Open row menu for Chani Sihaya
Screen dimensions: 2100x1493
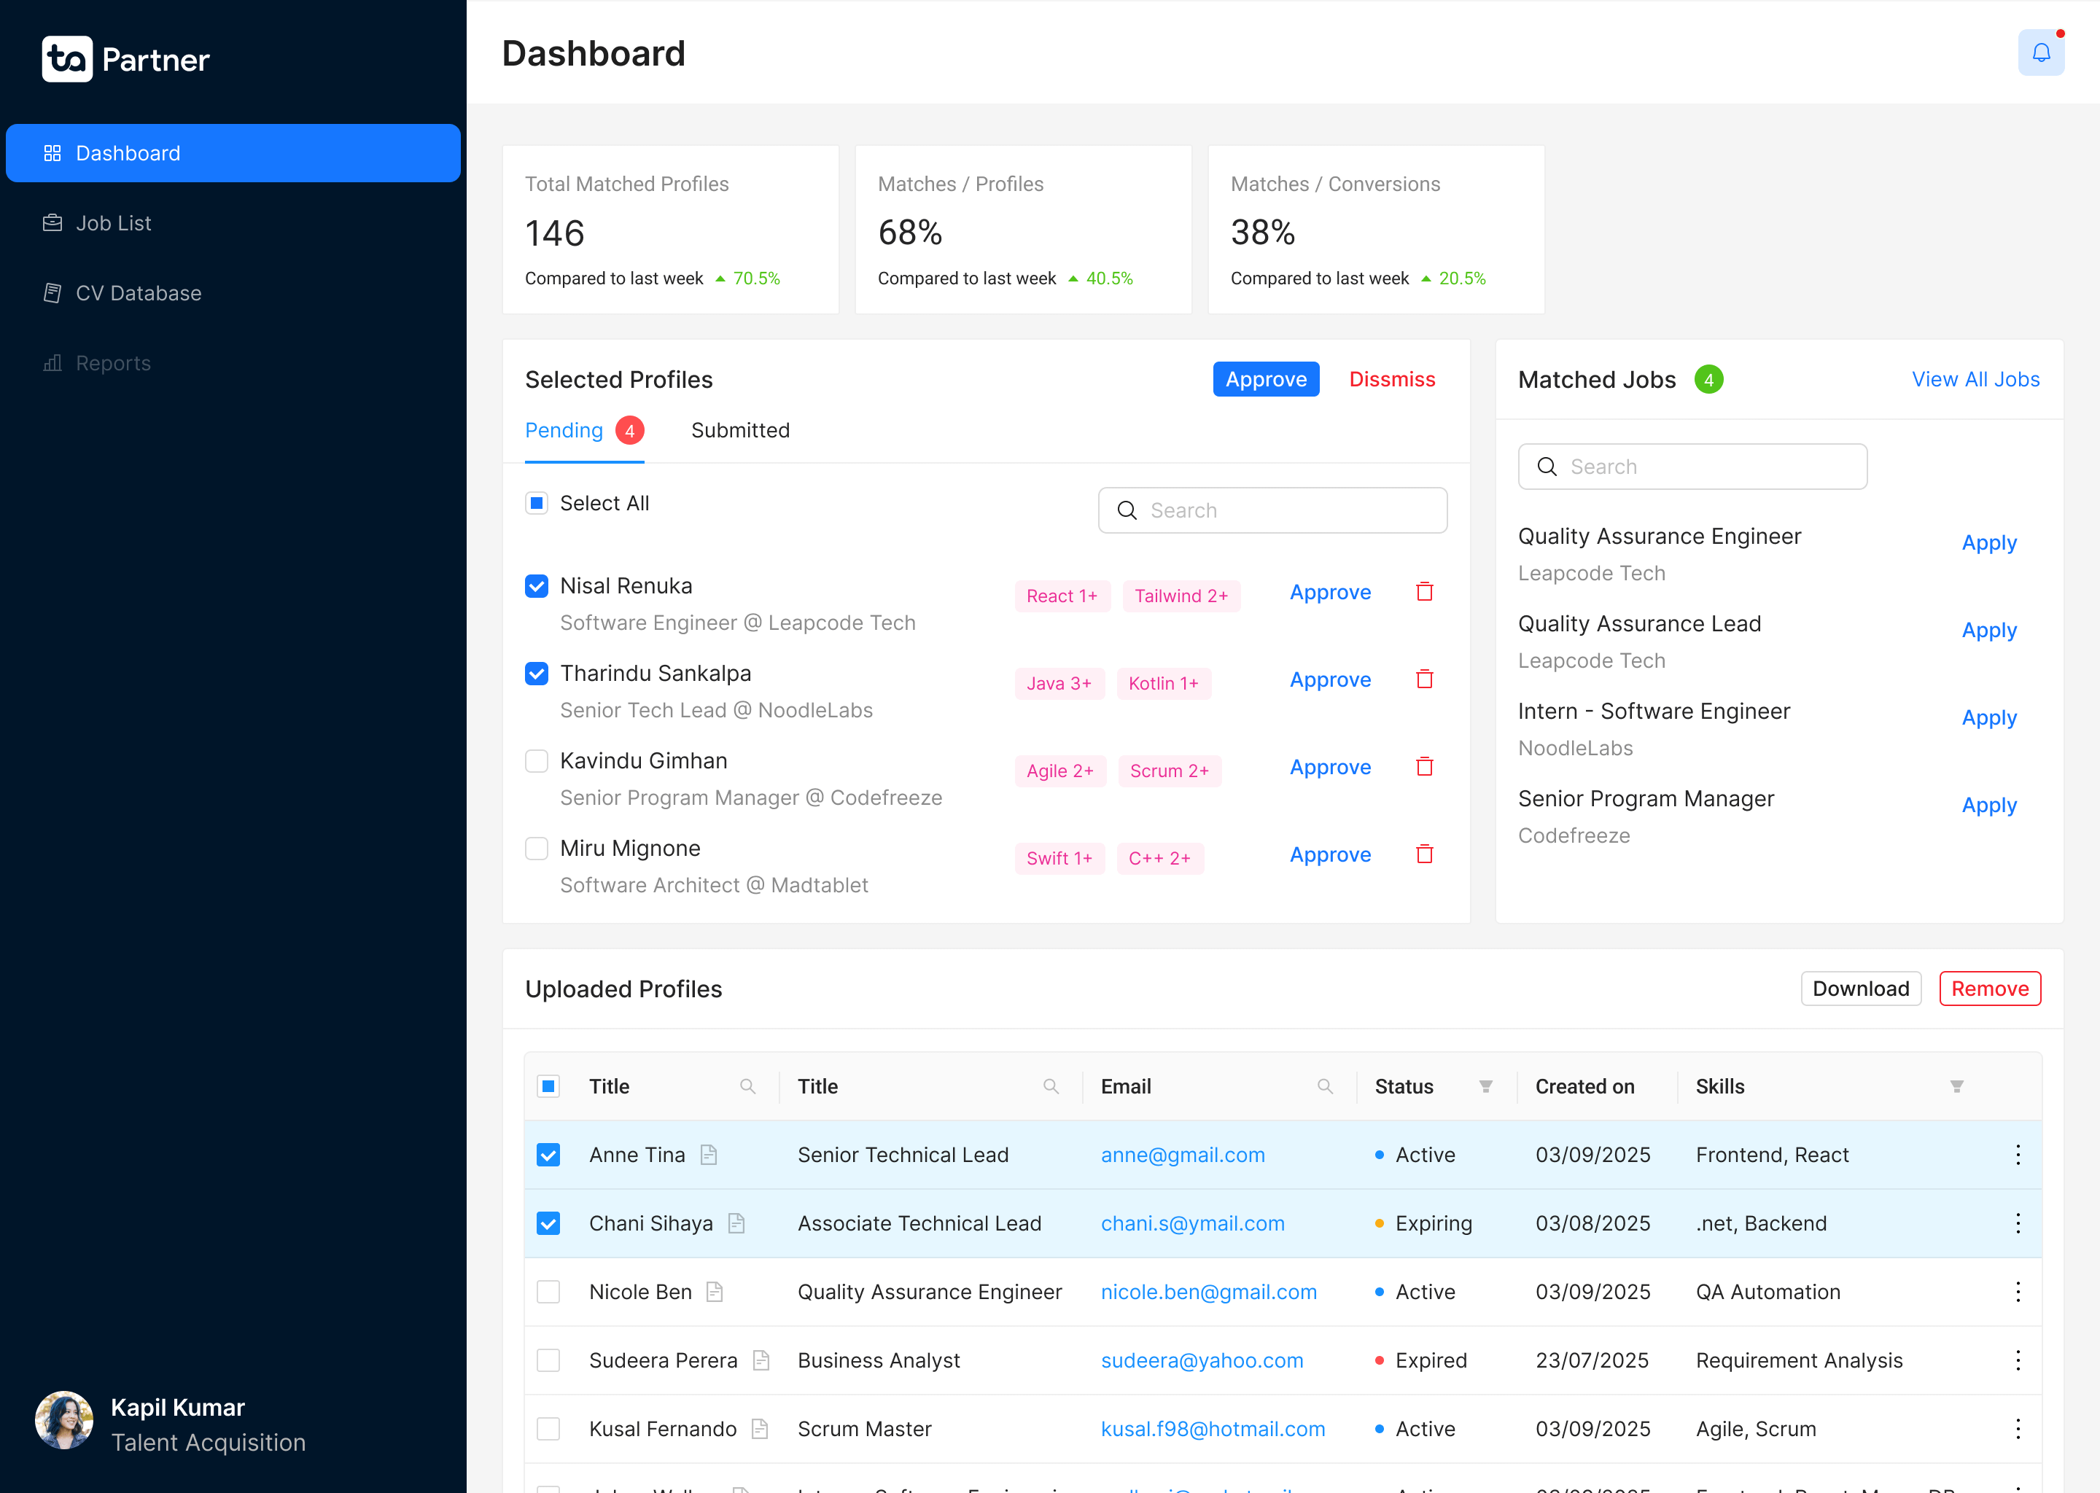pos(2018,1223)
